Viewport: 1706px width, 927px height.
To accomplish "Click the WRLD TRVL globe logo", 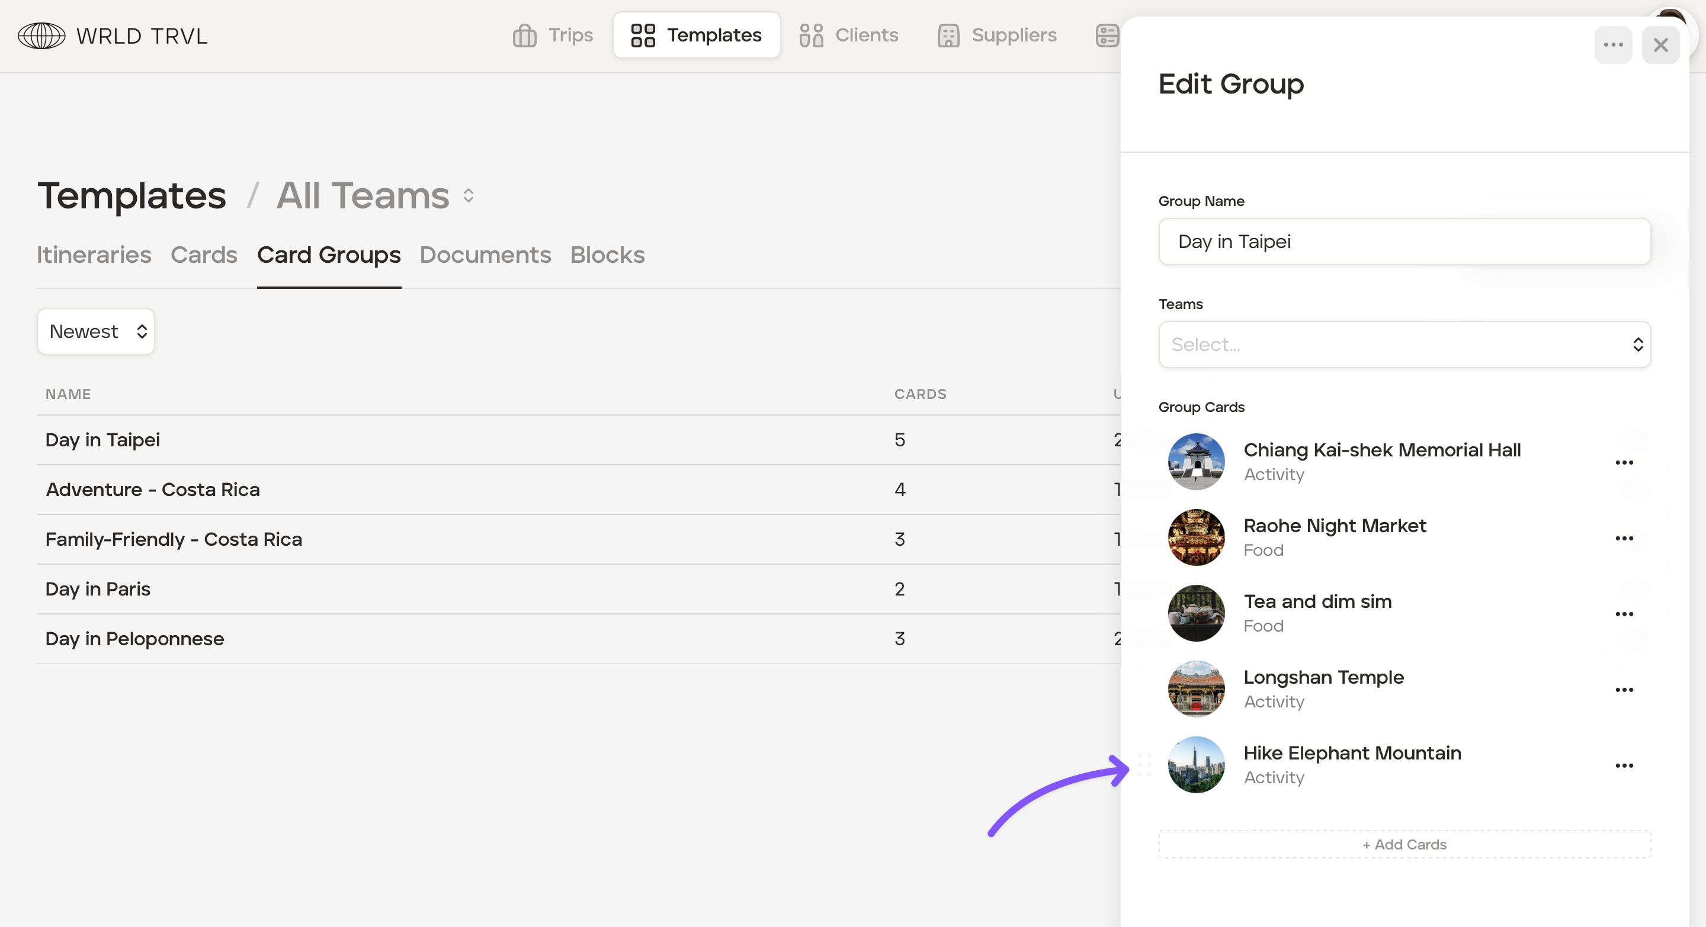I will click(x=41, y=36).
